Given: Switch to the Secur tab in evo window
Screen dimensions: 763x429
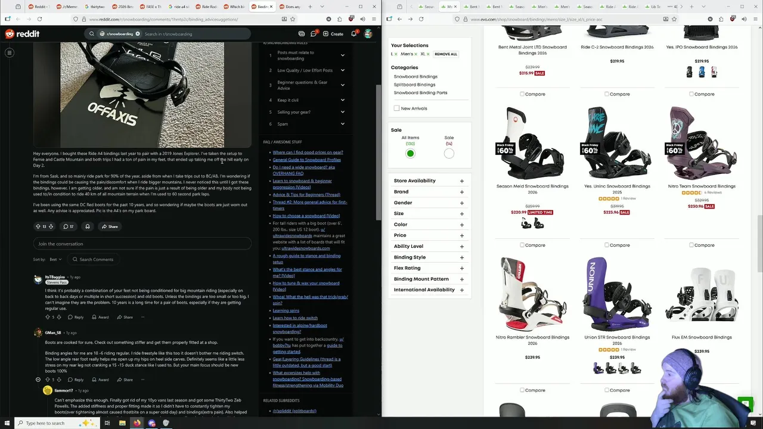Looking at the screenshot, I should [427, 7].
